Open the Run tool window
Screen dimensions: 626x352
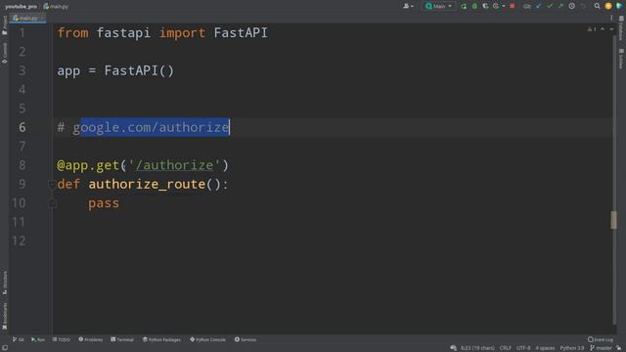[38, 339]
